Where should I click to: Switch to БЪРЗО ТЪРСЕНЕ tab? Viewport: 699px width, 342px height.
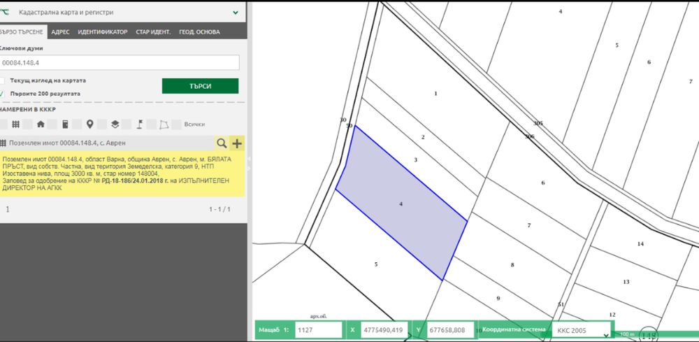pyautogui.click(x=22, y=32)
